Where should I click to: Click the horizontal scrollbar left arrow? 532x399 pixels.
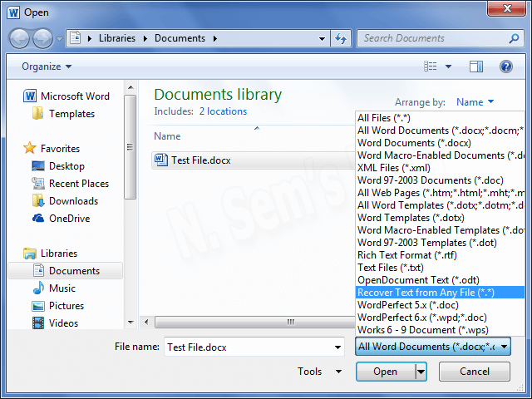point(146,322)
